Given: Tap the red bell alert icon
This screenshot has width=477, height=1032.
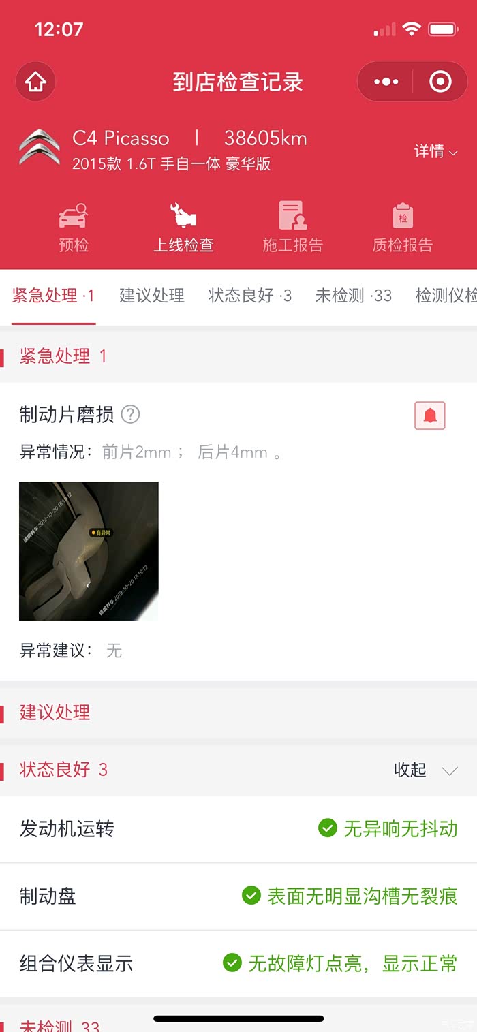Looking at the screenshot, I should tap(430, 416).
